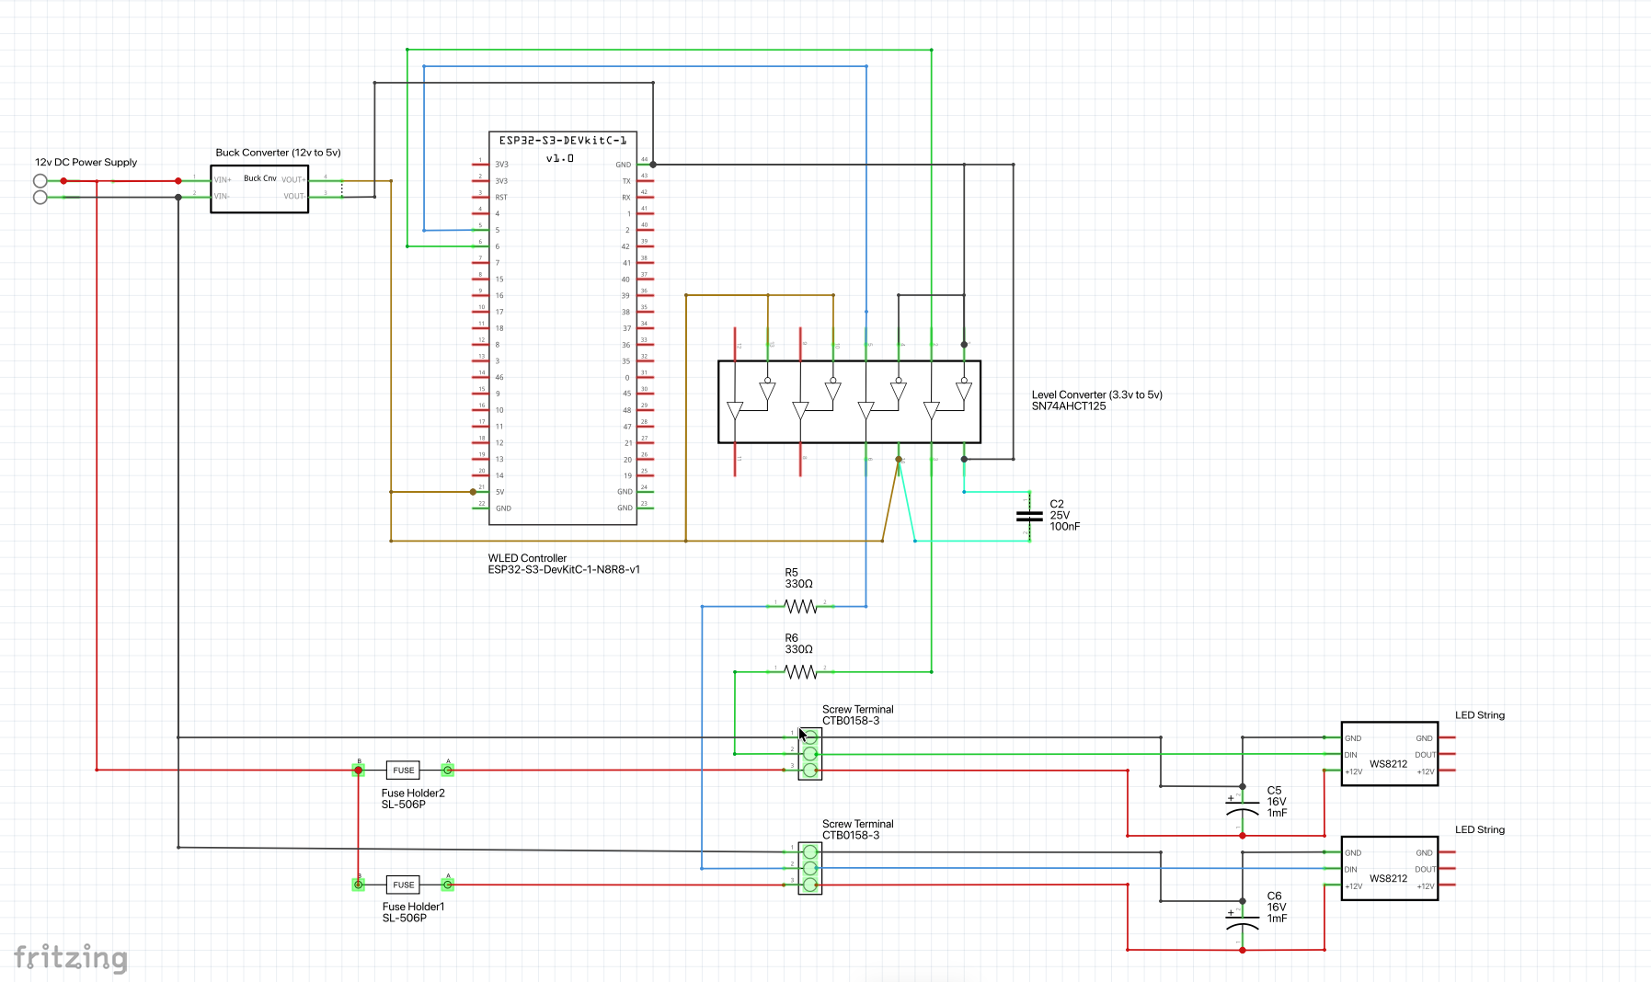Select the C6 1mF capacitor symbol
The image size is (1651, 982).
pyautogui.click(x=1242, y=920)
